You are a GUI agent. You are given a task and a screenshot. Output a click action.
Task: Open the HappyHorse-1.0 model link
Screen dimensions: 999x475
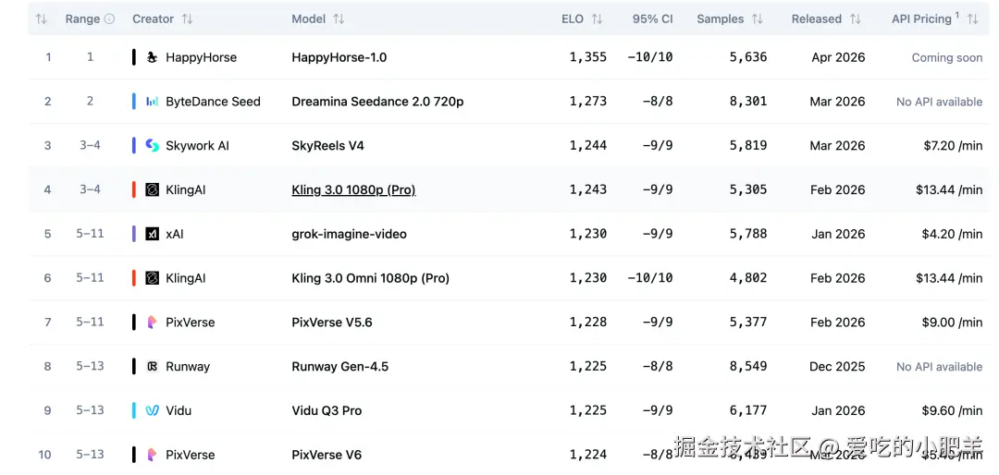[x=339, y=57]
